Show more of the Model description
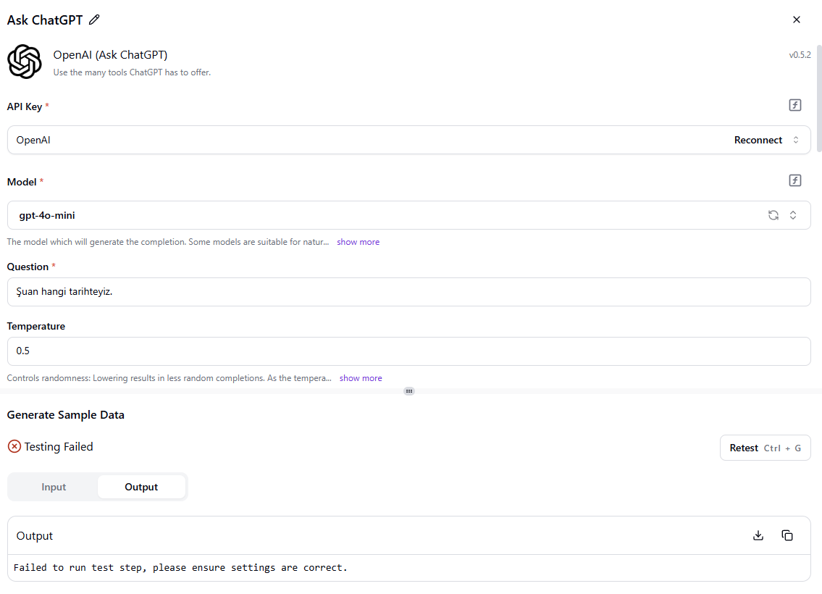 tap(358, 242)
